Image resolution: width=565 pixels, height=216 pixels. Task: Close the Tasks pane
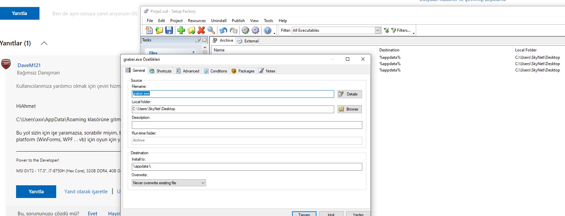tap(204, 40)
